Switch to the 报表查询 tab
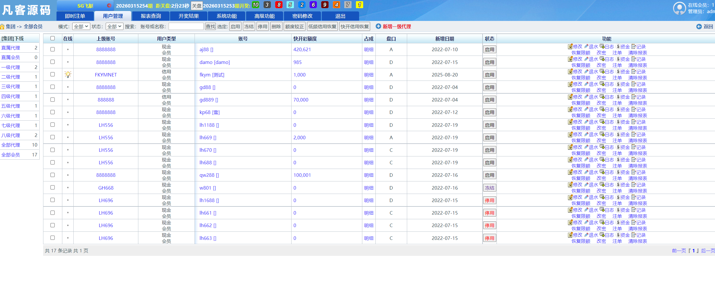The image size is (715, 296). (151, 16)
